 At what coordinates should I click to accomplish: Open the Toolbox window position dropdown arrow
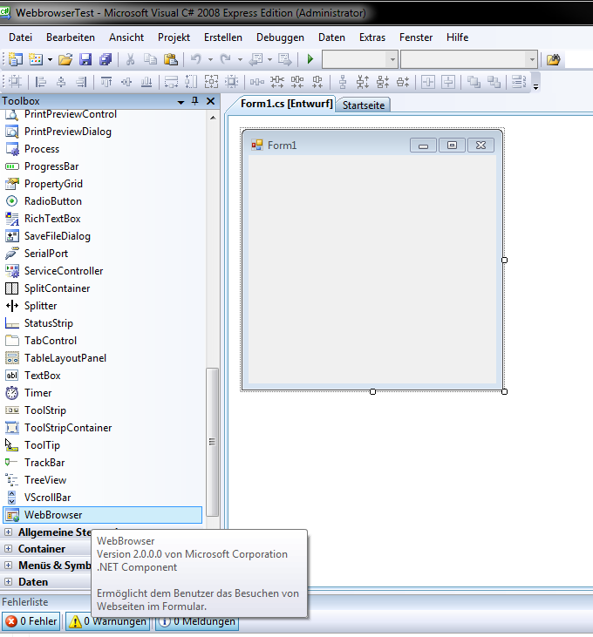pyautogui.click(x=181, y=102)
